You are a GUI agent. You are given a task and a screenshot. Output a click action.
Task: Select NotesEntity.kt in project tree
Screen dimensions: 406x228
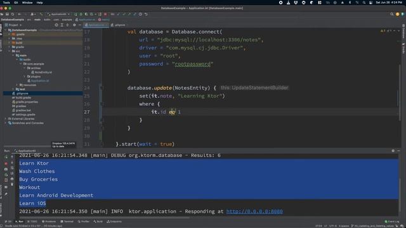pos(42,72)
